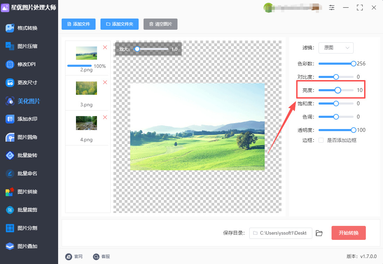Image resolution: width=383 pixels, height=264 pixels.
Task: Click the 2.png file name label
Action: click(86, 70)
